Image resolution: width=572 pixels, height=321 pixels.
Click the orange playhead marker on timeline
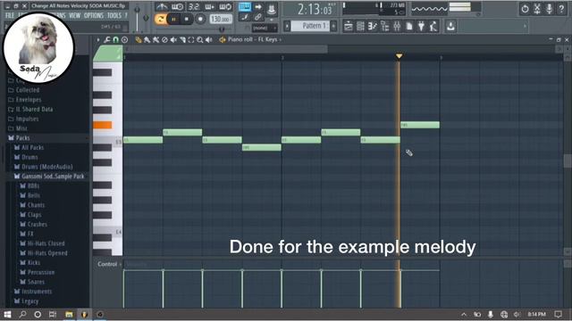[400, 56]
